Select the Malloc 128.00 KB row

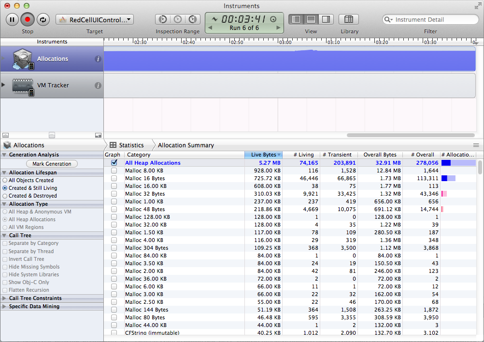coord(290,217)
